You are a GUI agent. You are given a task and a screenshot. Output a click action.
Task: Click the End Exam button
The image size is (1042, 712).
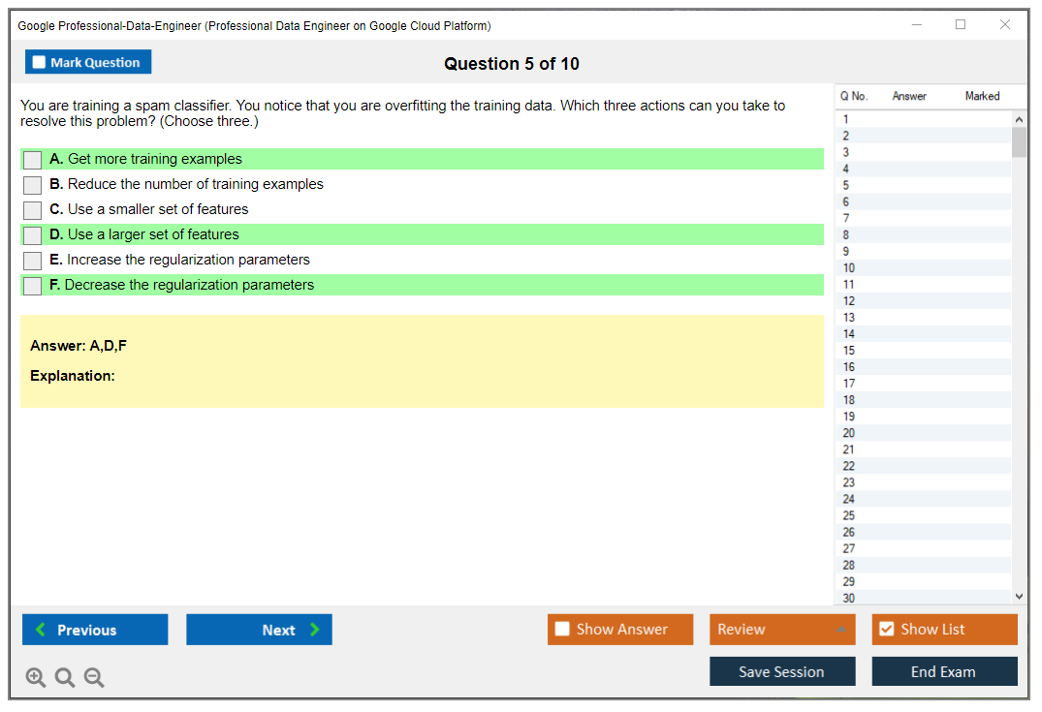944,671
